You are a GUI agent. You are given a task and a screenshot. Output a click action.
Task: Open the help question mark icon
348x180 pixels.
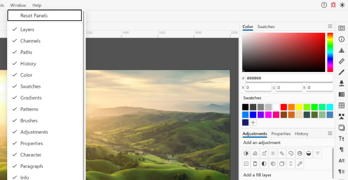324,5
